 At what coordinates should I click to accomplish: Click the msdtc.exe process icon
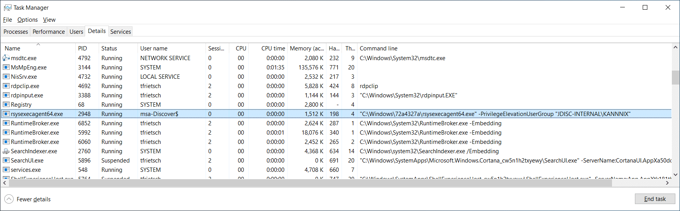click(6, 58)
